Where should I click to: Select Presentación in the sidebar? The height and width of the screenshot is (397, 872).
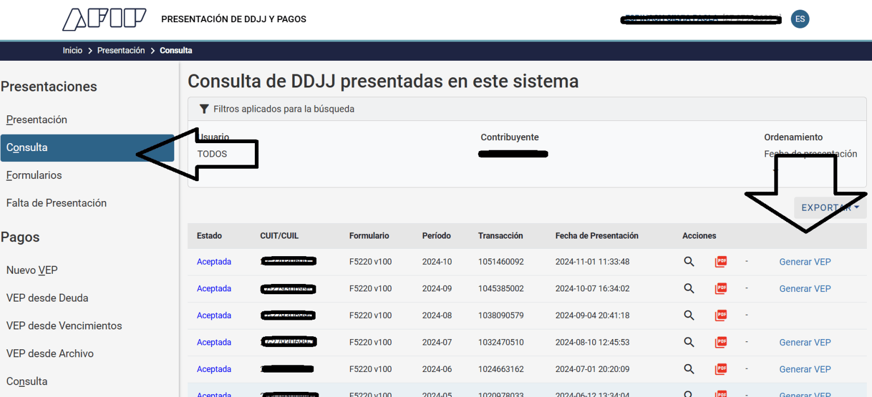[x=37, y=120]
